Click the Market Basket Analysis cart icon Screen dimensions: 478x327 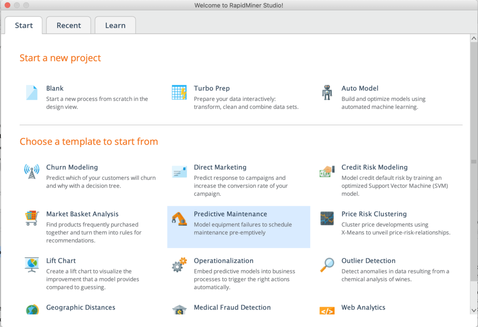click(x=31, y=218)
